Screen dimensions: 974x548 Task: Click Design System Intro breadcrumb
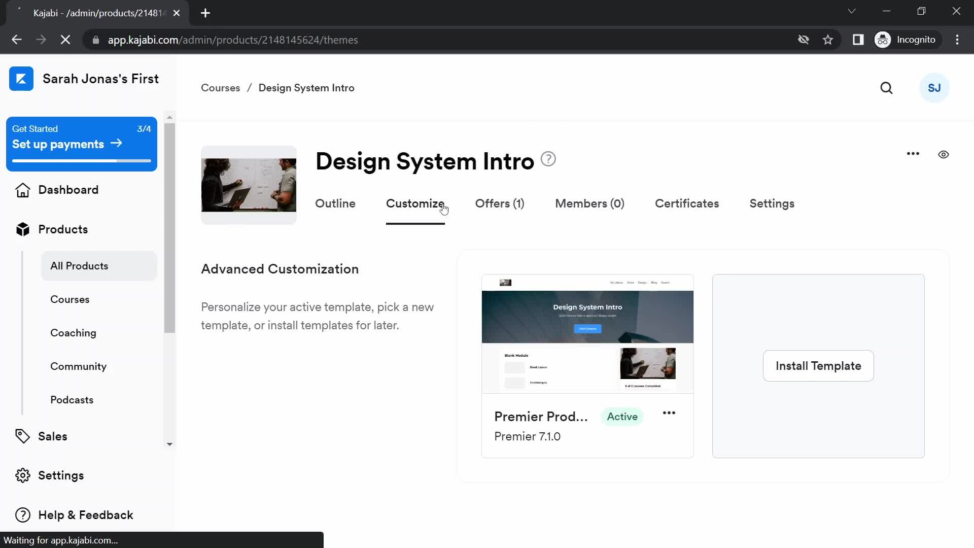(x=306, y=88)
